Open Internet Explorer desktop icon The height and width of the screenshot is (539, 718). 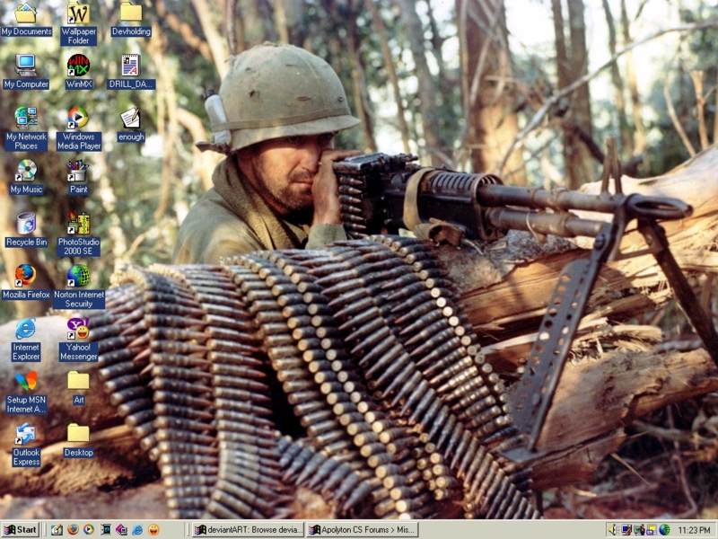[x=26, y=329]
